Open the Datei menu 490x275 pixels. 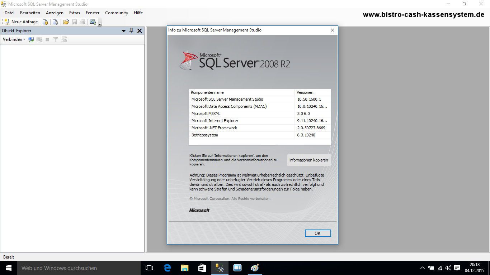pos(9,13)
